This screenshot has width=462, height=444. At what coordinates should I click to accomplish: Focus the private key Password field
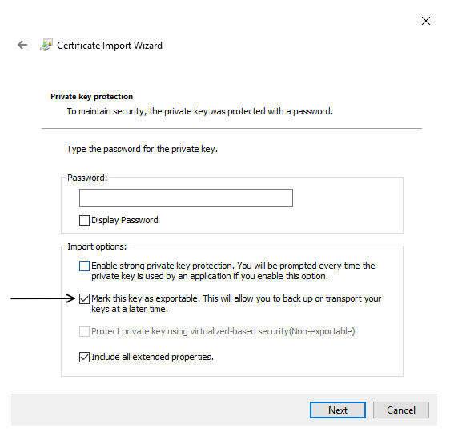click(186, 198)
